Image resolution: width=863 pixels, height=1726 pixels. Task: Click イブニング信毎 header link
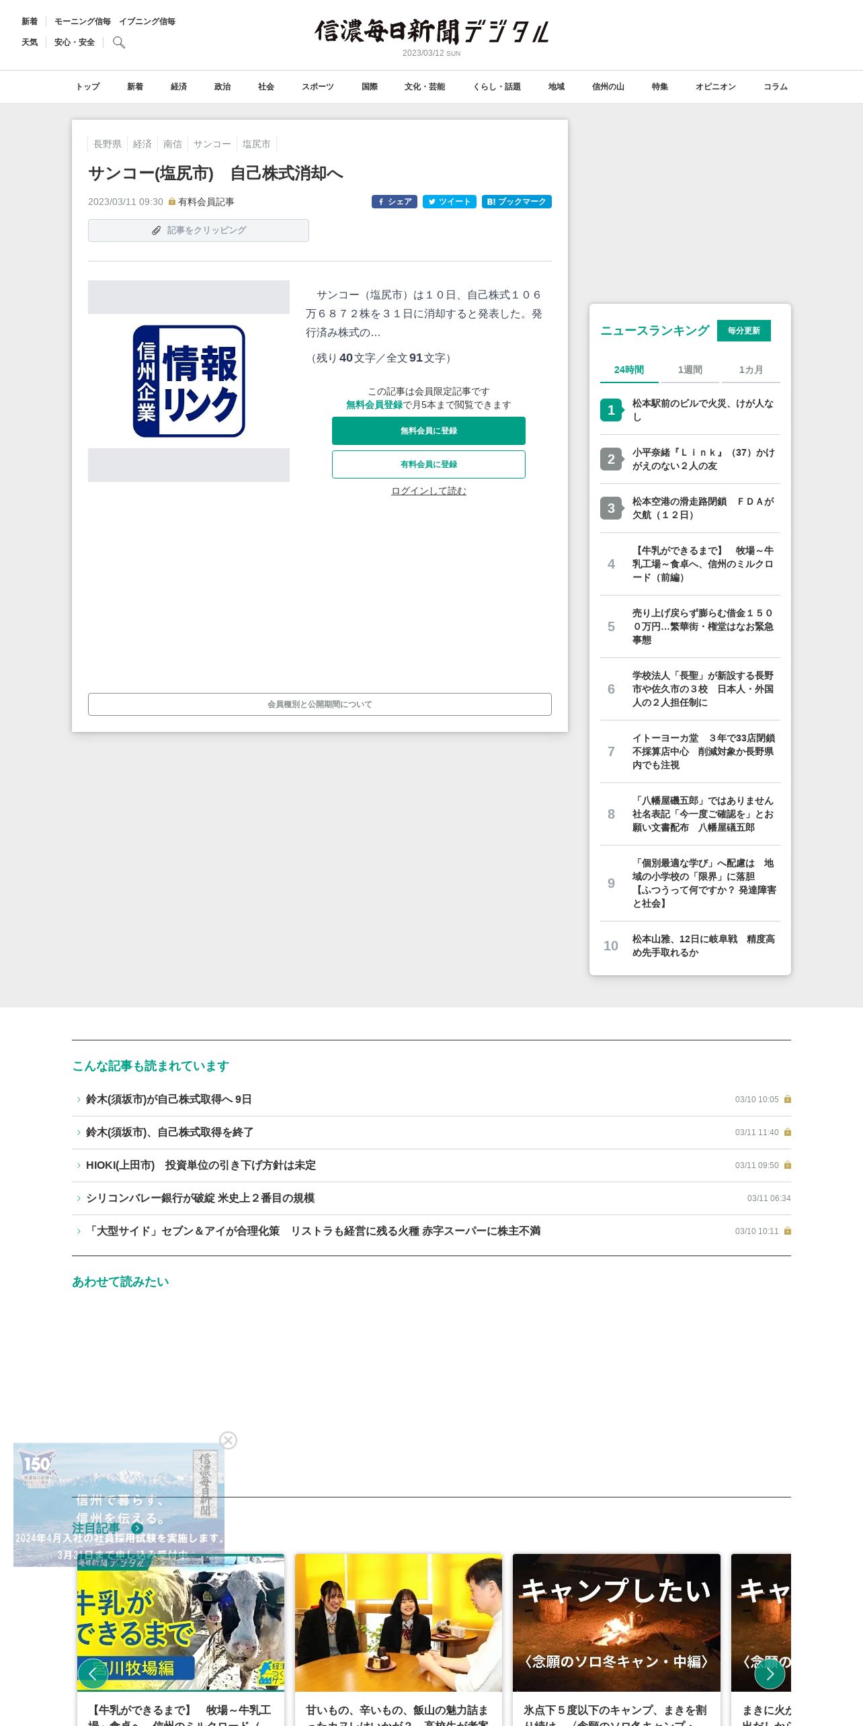pyautogui.click(x=147, y=22)
